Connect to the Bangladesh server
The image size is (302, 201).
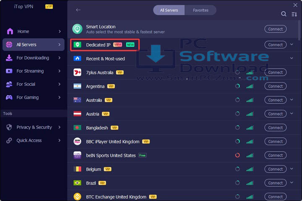click(276, 128)
